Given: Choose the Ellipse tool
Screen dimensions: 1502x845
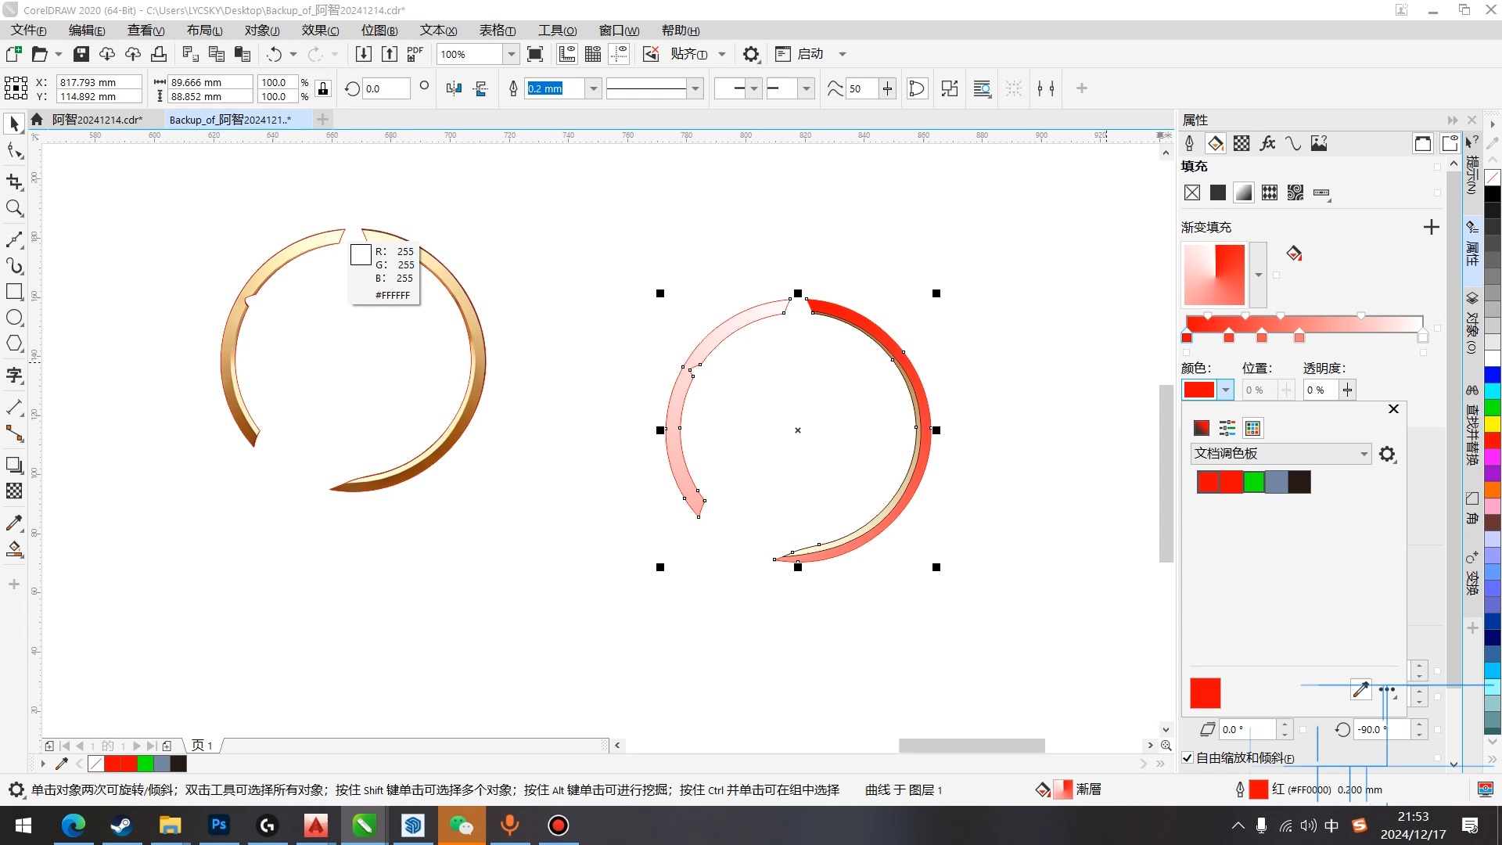Looking at the screenshot, I should coord(14,318).
